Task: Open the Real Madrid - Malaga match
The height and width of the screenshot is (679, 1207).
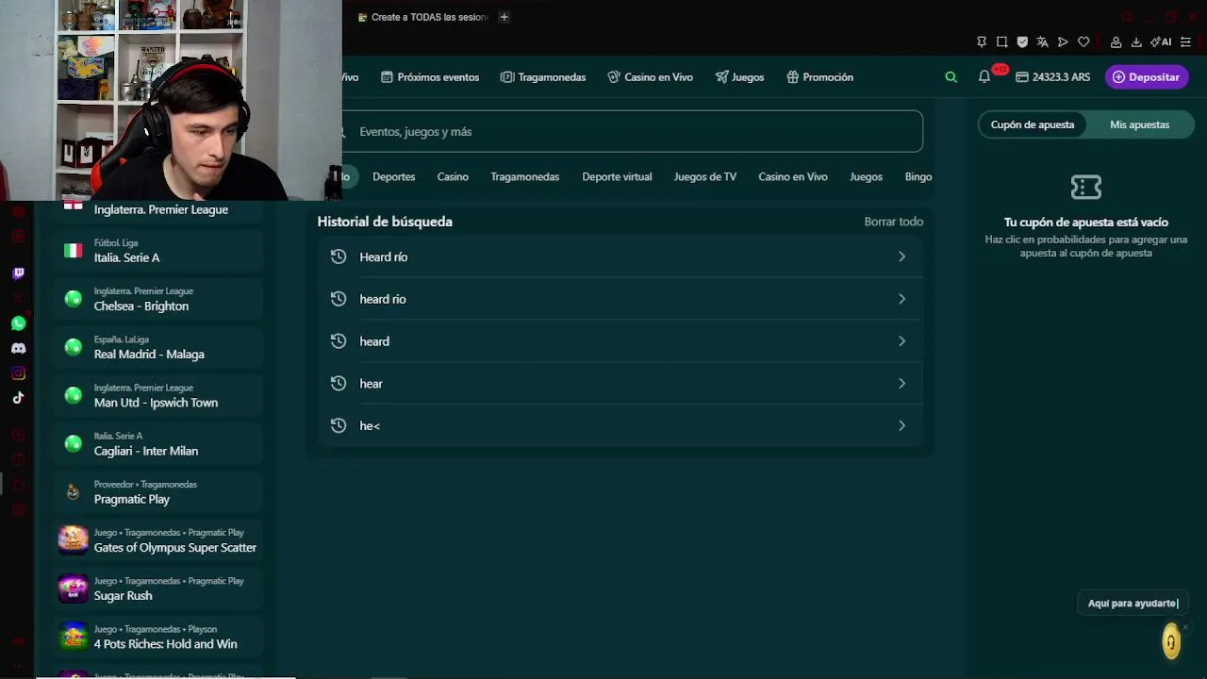Action: tap(157, 347)
